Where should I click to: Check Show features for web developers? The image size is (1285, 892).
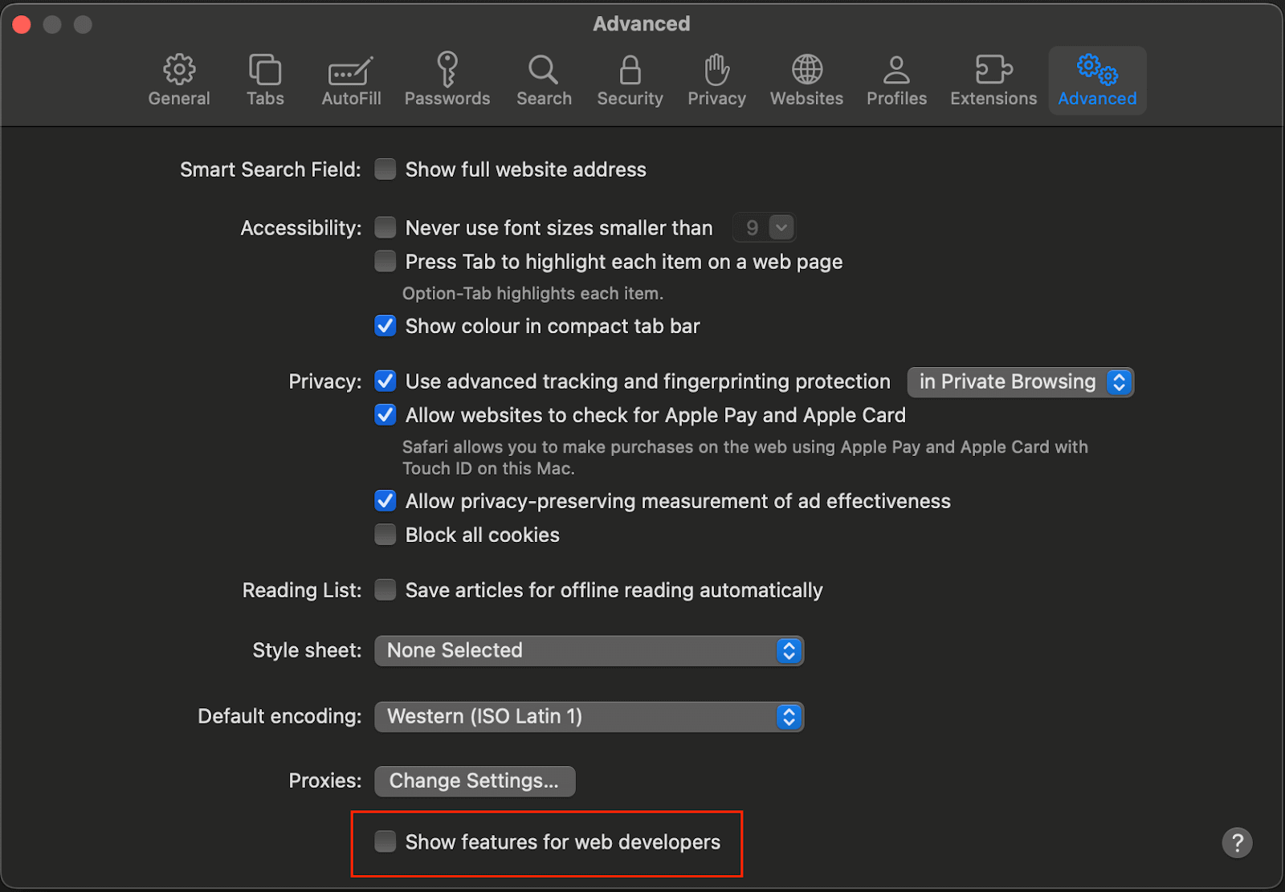(385, 841)
